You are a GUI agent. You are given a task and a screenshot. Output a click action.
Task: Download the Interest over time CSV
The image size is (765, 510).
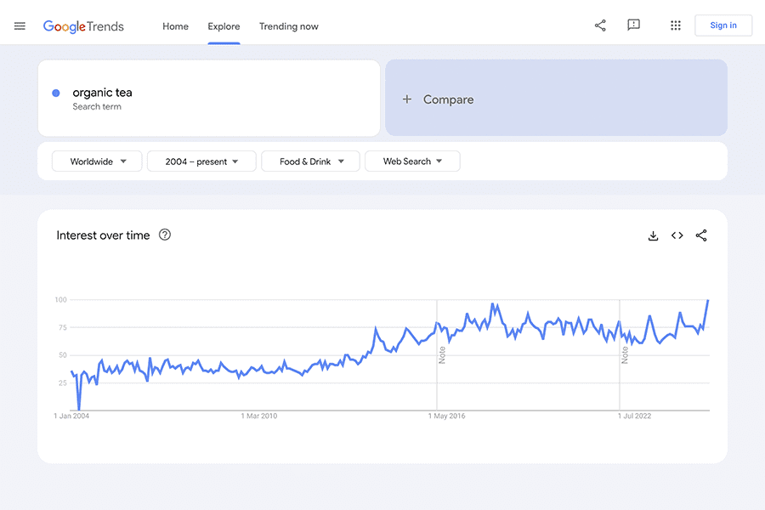tap(653, 235)
